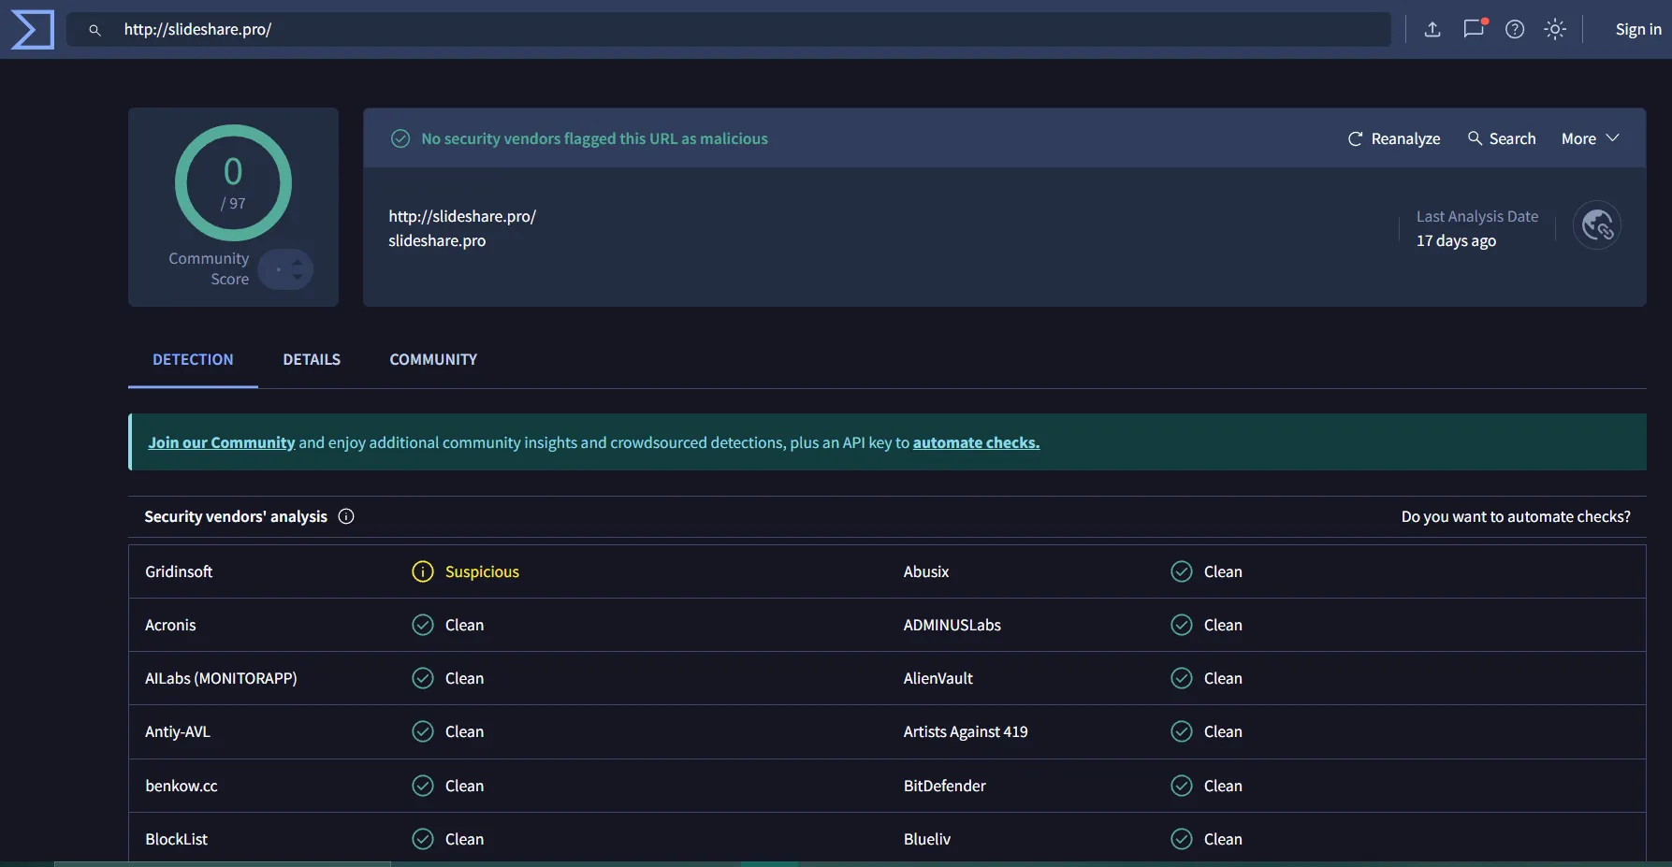Click the search magnifier icon in URL bar
1672x867 pixels.
point(95,30)
